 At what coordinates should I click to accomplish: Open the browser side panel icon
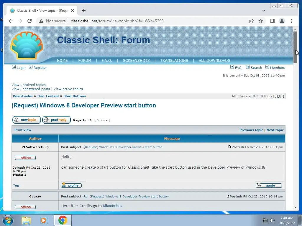coord(272,21)
